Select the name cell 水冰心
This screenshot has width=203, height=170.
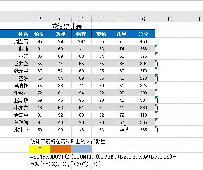(15, 130)
